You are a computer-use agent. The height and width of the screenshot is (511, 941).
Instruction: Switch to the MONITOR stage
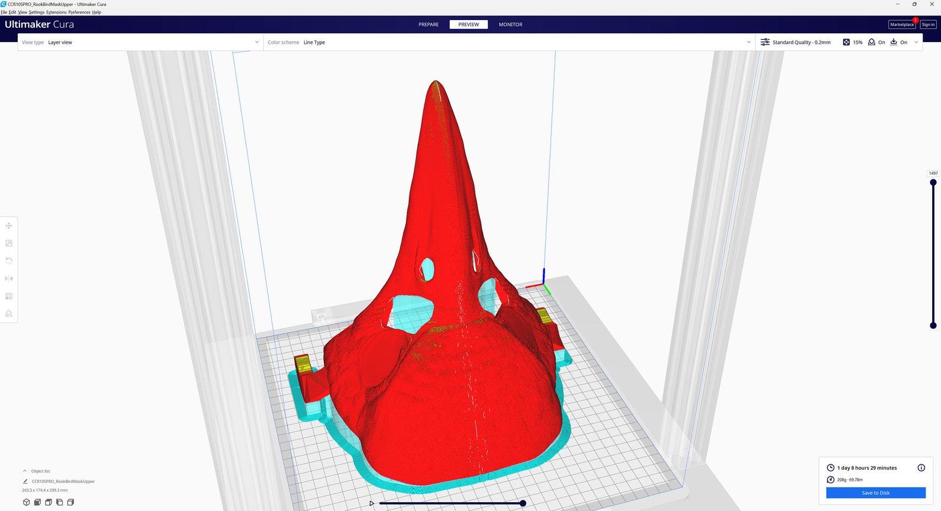(x=511, y=24)
